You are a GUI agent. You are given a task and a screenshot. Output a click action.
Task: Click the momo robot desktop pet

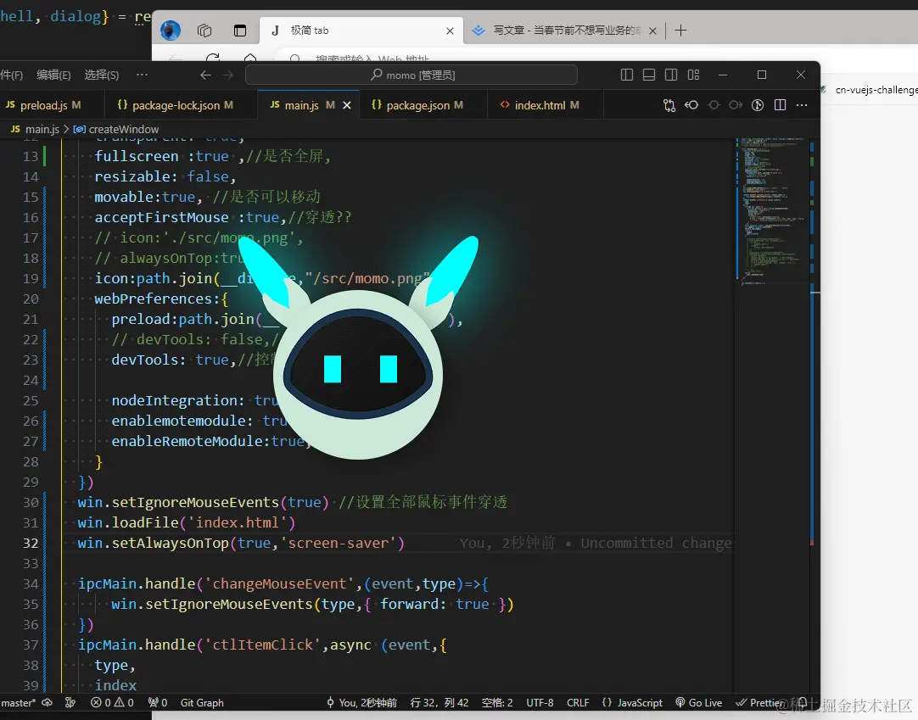point(358,349)
